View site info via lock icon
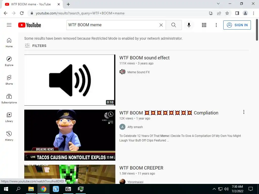The width and height of the screenshot is (259, 194). (32, 13)
